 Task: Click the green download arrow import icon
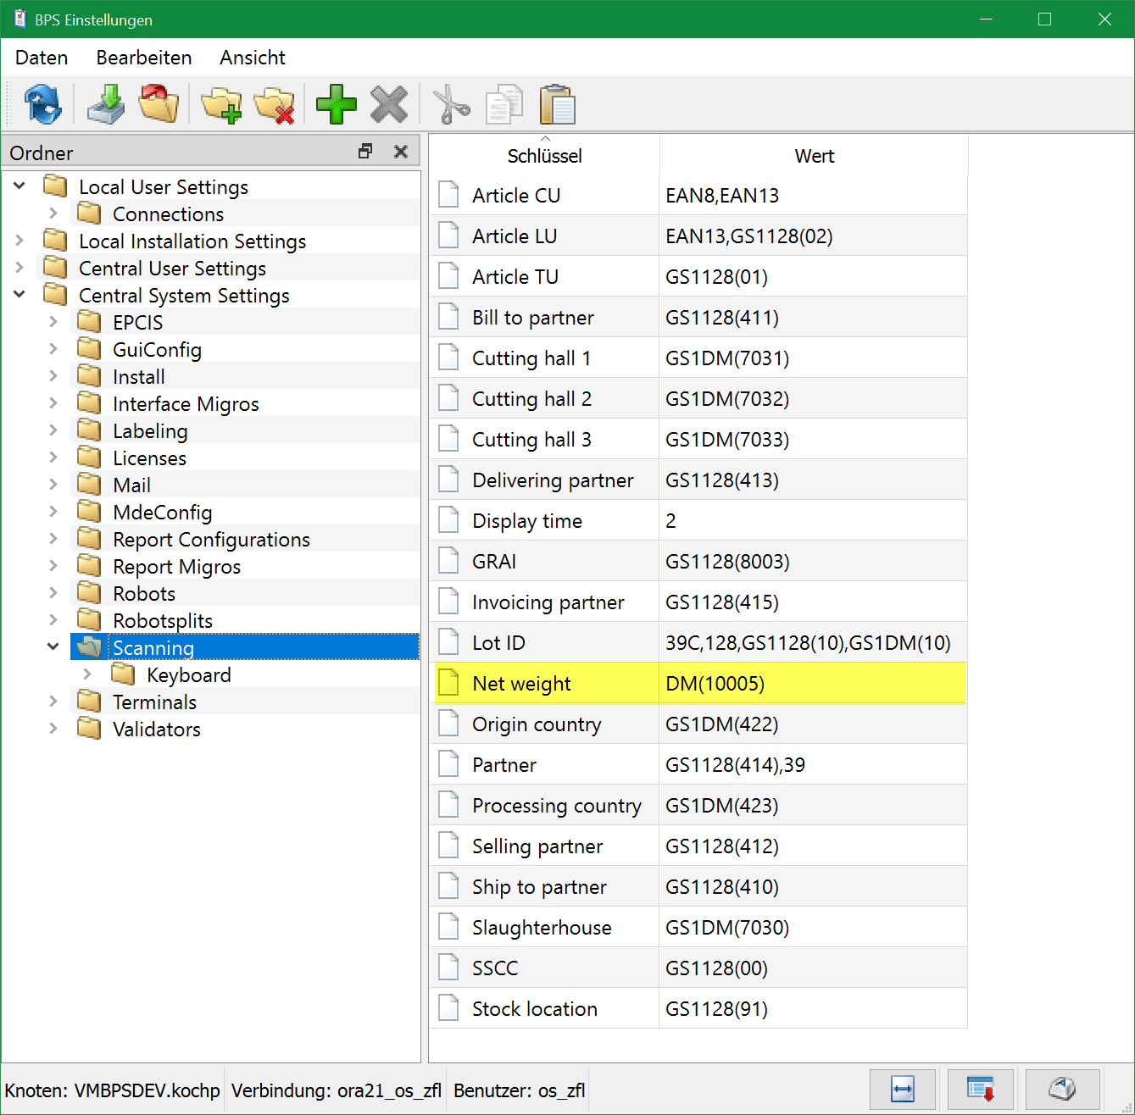(x=106, y=105)
